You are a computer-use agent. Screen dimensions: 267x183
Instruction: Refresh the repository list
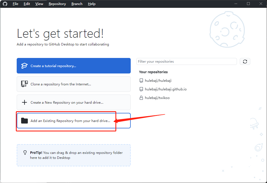245,62
